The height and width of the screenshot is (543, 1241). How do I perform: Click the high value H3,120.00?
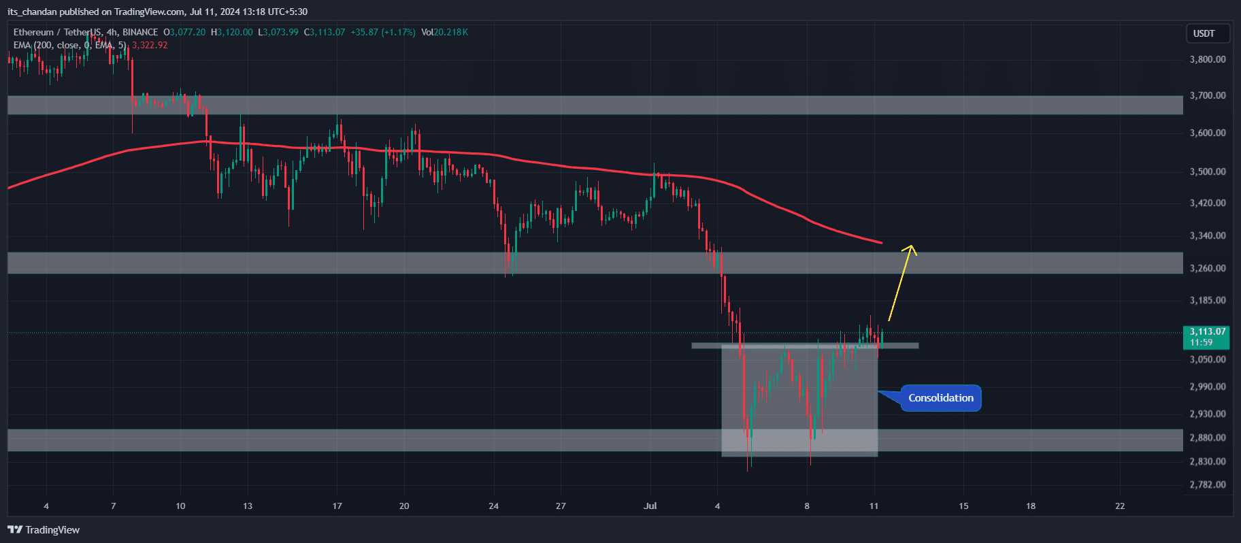[232, 32]
